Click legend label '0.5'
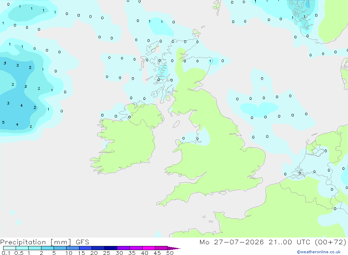Image resolution: width=348 pixels, height=255 pixels. click(19, 253)
